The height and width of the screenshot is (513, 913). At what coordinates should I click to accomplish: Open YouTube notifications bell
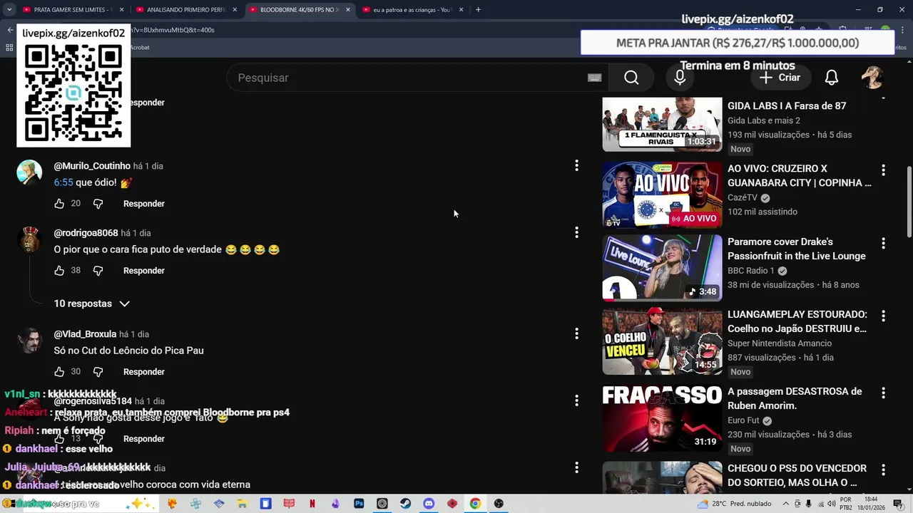tap(832, 78)
